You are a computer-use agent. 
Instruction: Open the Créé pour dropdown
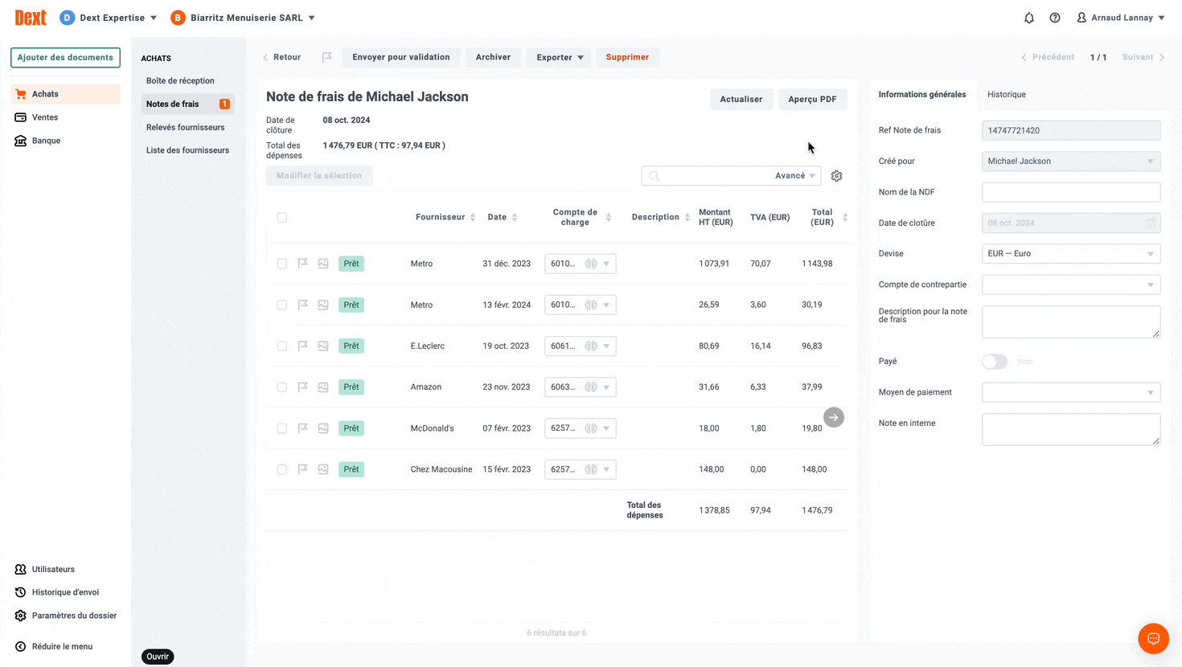point(1071,161)
